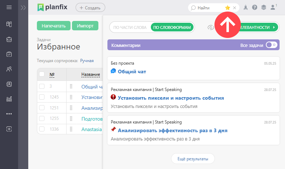Tick the checkbox for task 3
285x169 pixels.
coord(42,86)
